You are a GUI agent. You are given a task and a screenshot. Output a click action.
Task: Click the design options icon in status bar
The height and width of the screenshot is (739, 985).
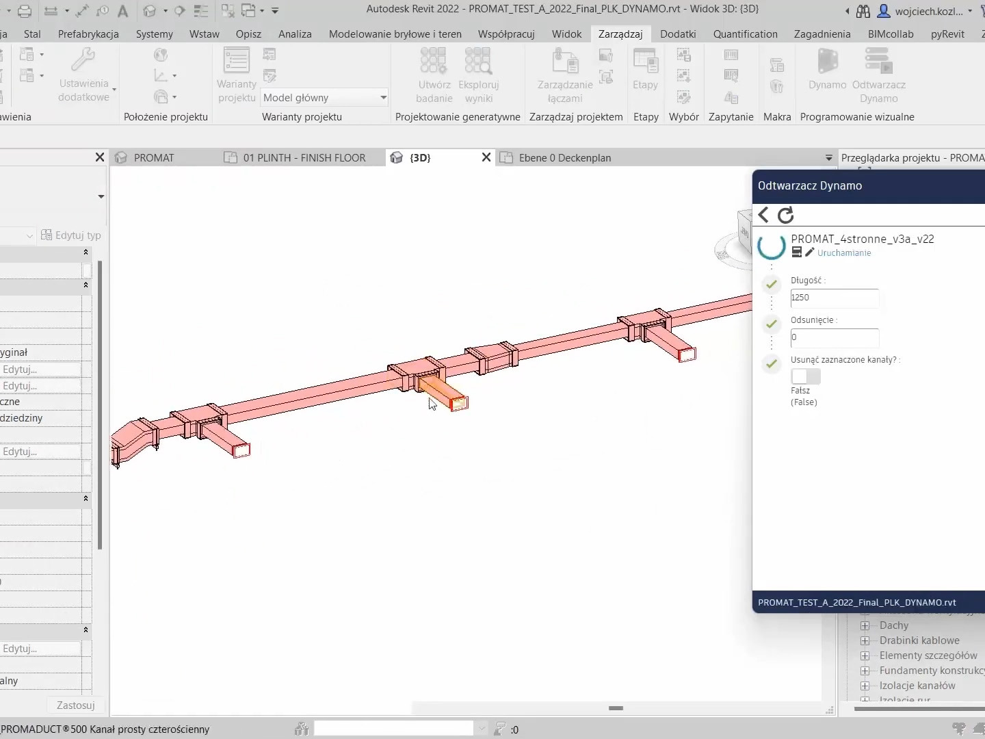[959, 729]
